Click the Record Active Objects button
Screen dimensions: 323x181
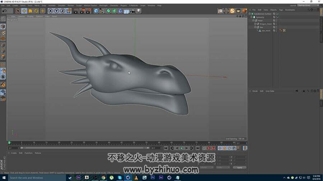204,148
